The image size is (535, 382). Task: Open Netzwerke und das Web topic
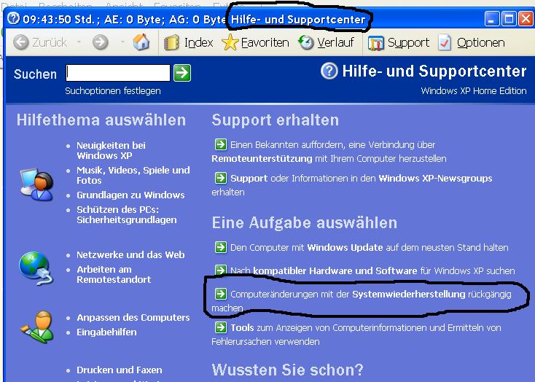click(130, 254)
